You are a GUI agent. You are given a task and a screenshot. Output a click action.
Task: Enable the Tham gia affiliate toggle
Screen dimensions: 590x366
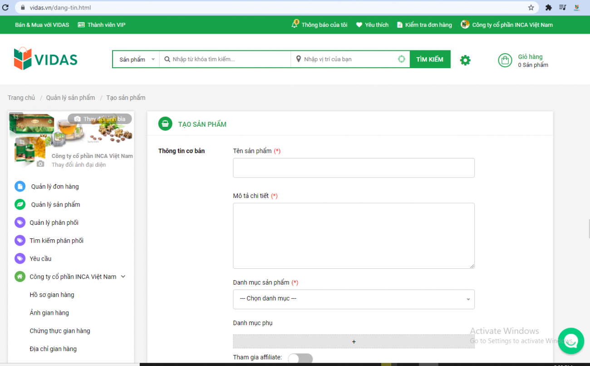click(300, 359)
